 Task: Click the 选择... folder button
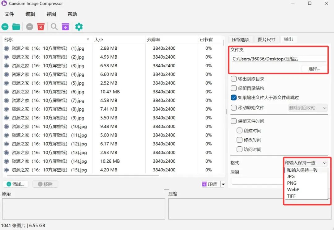coord(314,69)
